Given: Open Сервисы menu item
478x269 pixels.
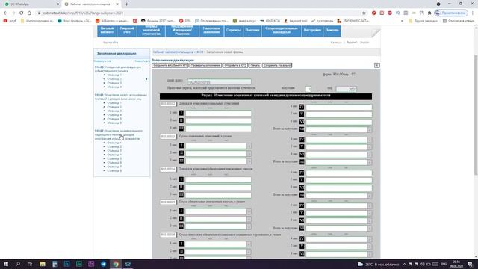Looking at the screenshot, I should [x=234, y=31].
